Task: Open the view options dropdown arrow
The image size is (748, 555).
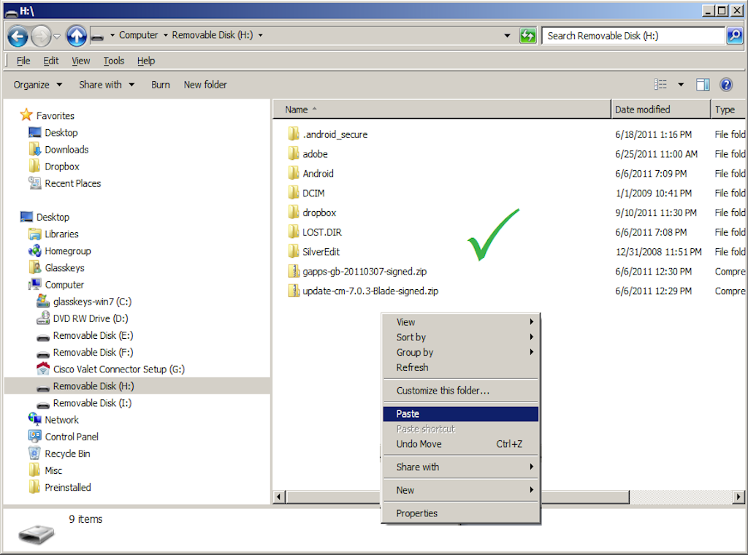Action: [681, 85]
